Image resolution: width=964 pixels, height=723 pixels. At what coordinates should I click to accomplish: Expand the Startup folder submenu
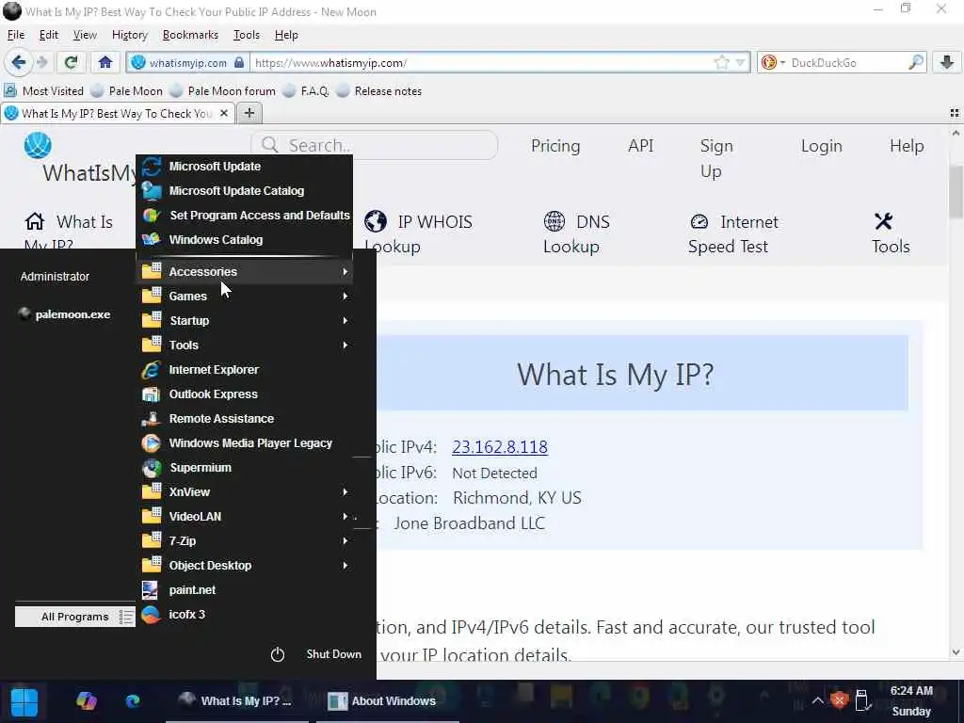pos(246,321)
